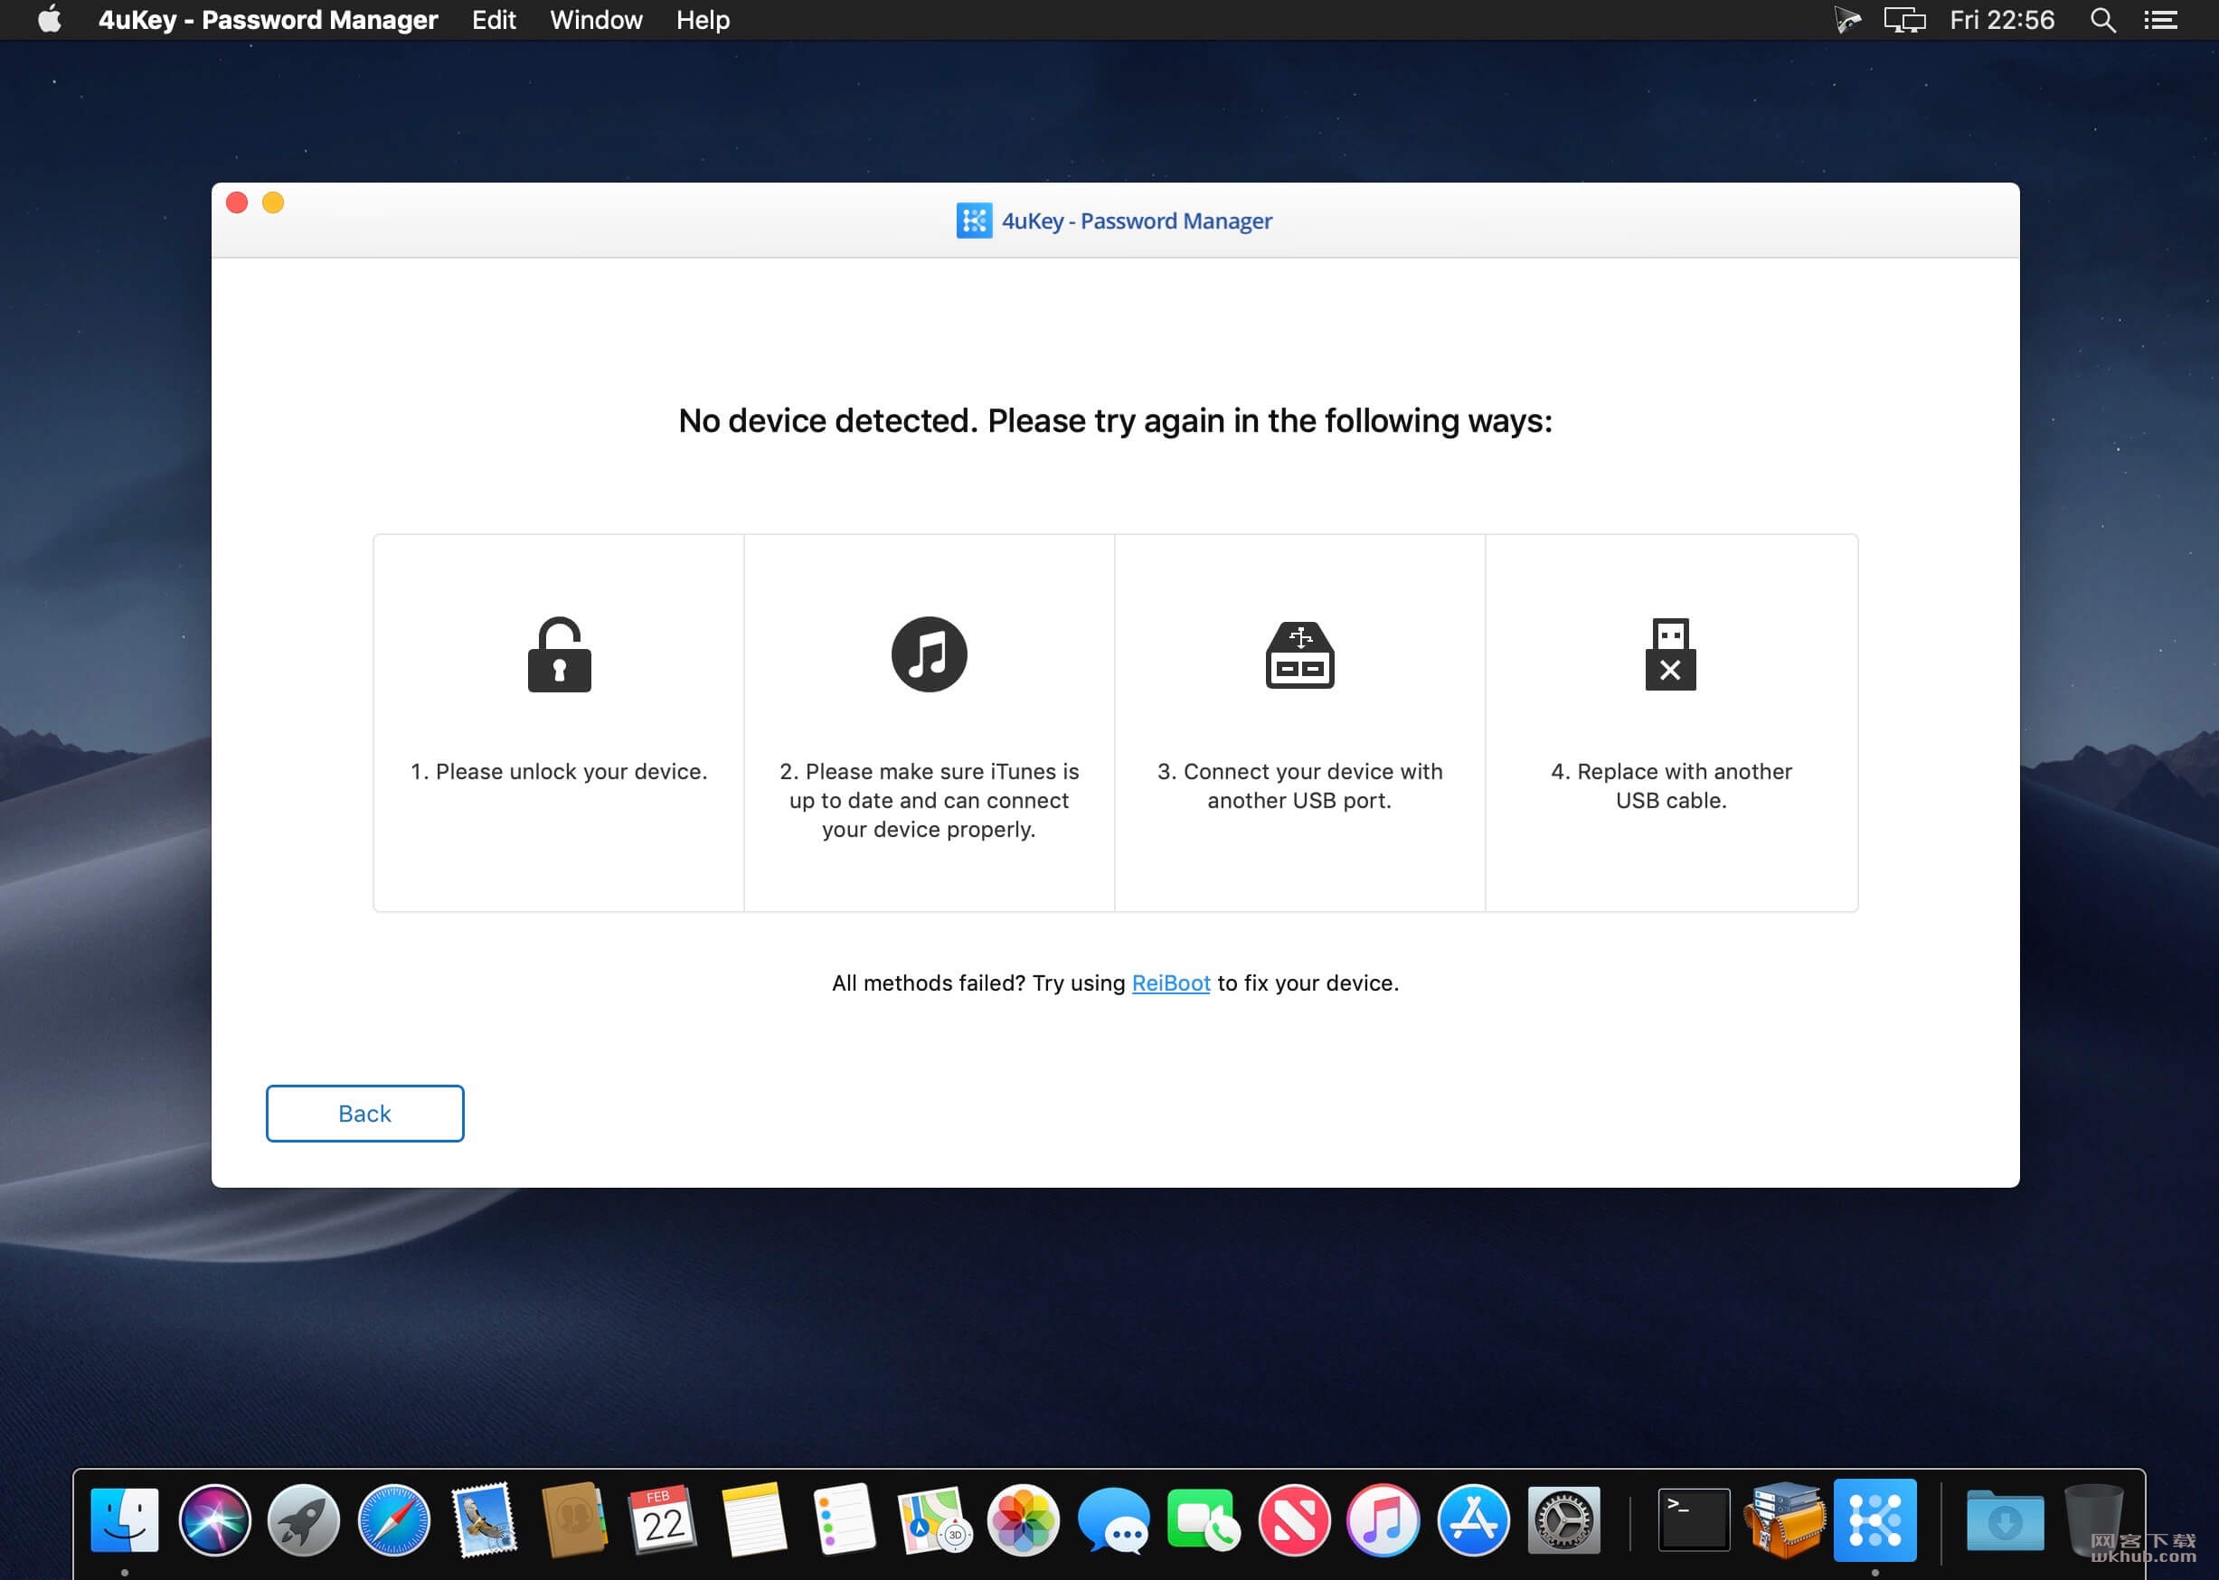The height and width of the screenshot is (1580, 2219).
Task: Click the Replace USB cable instruction text
Action: (x=1670, y=786)
